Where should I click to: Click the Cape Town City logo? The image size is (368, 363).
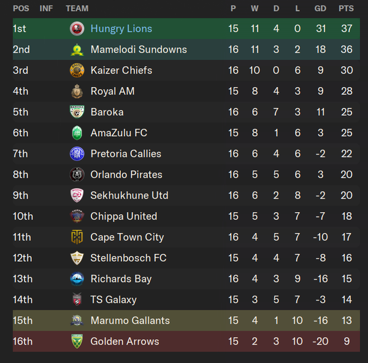pos(77,237)
